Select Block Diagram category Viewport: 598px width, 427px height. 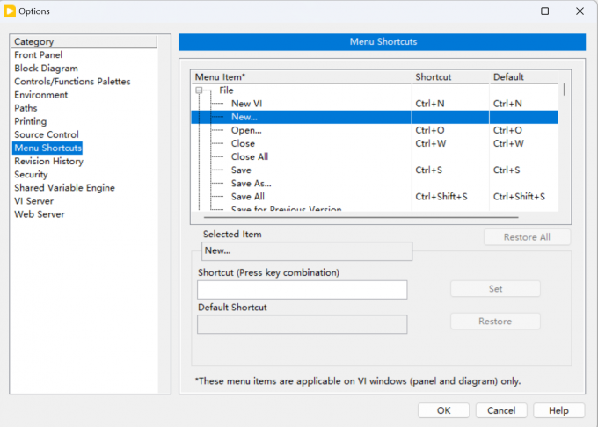46,69
